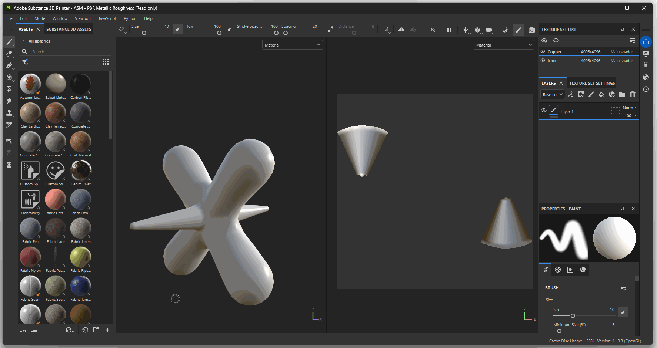
Task: Click the camera screenshot icon
Action: point(531,30)
